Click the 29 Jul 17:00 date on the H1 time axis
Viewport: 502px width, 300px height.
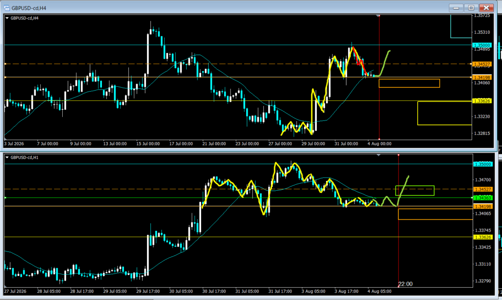coord(148,291)
